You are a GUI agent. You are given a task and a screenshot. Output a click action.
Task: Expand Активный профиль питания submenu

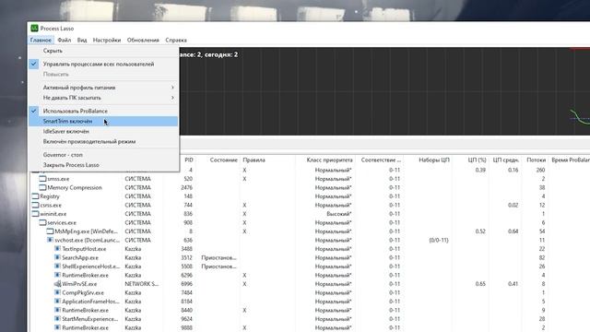pyautogui.click(x=103, y=88)
